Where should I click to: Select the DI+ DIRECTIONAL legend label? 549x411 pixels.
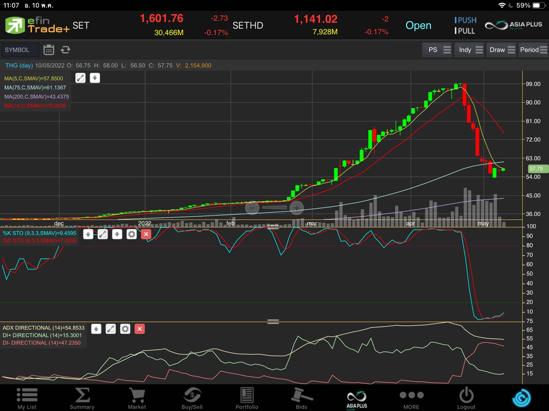pyautogui.click(x=42, y=335)
